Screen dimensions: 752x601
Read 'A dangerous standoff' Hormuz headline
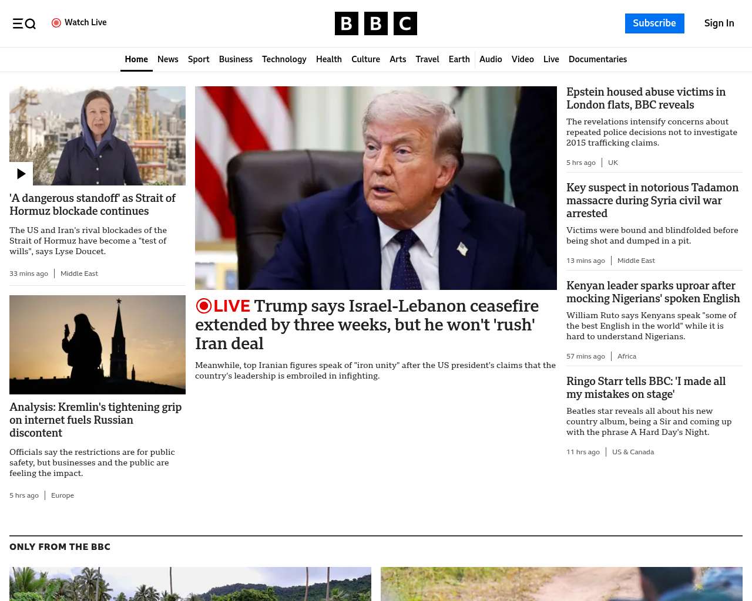pos(92,205)
